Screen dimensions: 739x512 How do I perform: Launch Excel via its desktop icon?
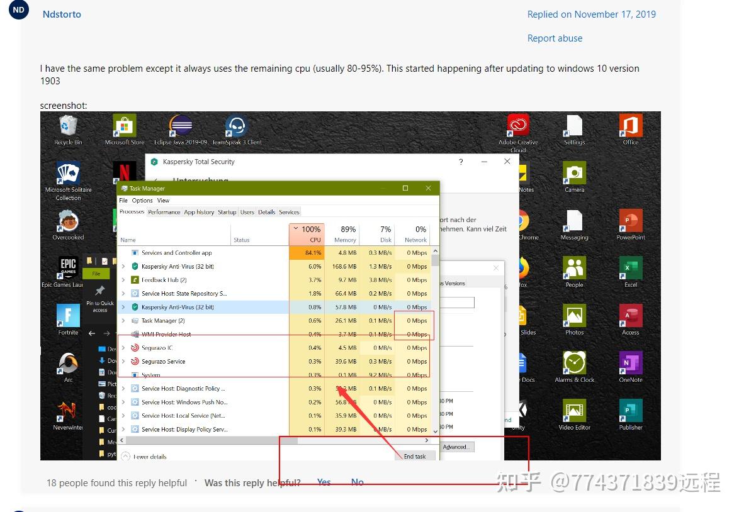pyautogui.click(x=630, y=267)
